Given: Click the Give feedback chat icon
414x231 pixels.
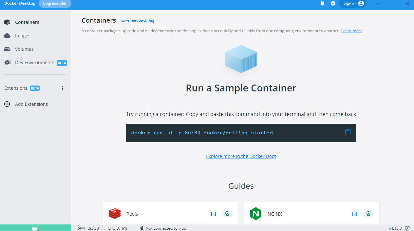Looking at the screenshot, I should pos(151,20).
